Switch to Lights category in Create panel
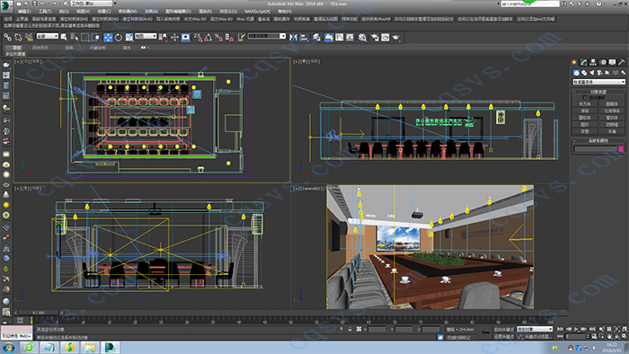 (x=591, y=73)
